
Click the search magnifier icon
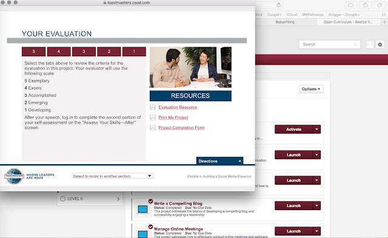(356, 44)
